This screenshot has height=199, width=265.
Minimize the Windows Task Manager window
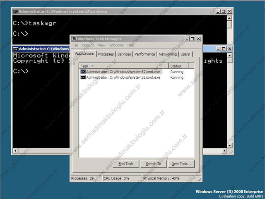click(187, 39)
